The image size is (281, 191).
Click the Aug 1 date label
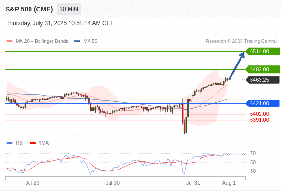[229, 183]
